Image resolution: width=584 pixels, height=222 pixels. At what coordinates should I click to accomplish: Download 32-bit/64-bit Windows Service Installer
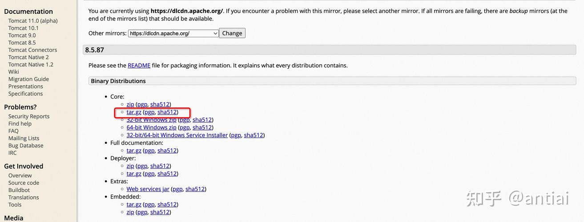pyautogui.click(x=177, y=135)
